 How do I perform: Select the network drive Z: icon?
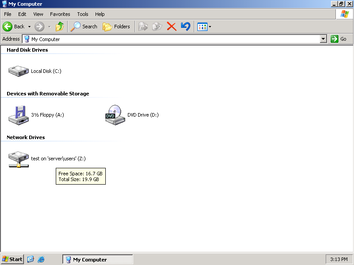19,159
